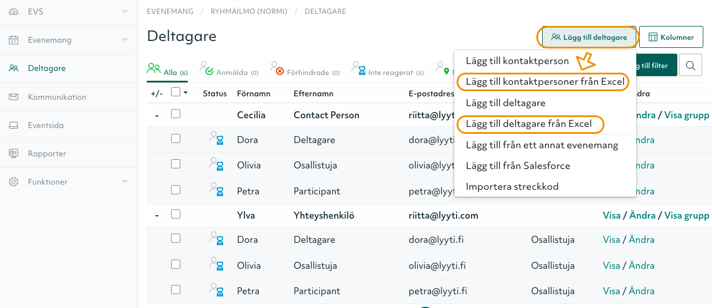Image resolution: width=712 pixels, height=308 pixels.
Task: Click the Funktioner gear icon in sidebar
Action: click(x=14, y=182)
